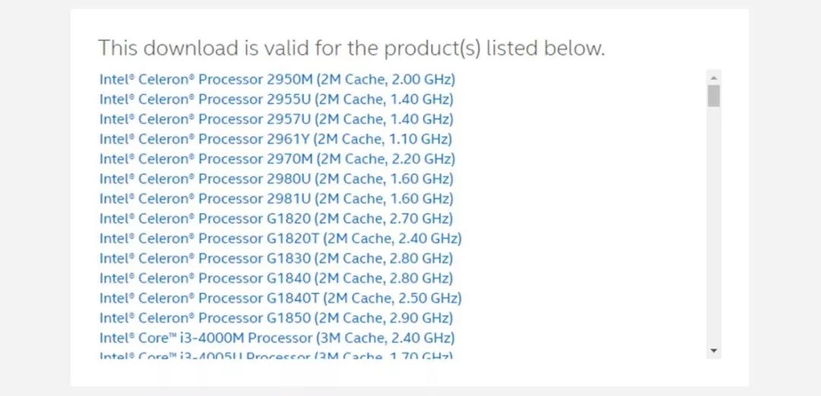The height and width of the screenshot is (396, 821).
Task: Open Celeron Processor G1840T link
Action: point(281,298)
